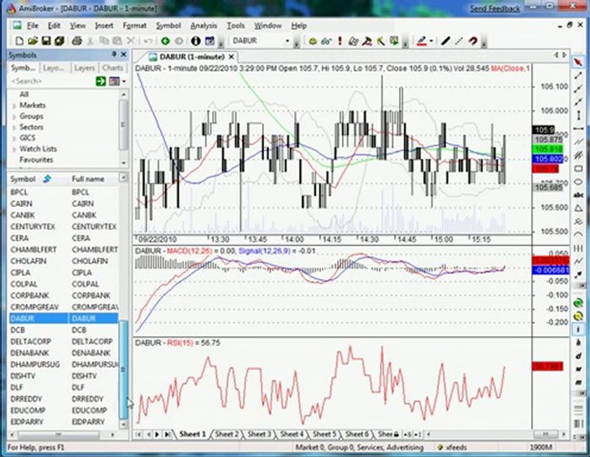Expand the Groups tree node
The height and width of the screenshot is (457, 590).
15,117
